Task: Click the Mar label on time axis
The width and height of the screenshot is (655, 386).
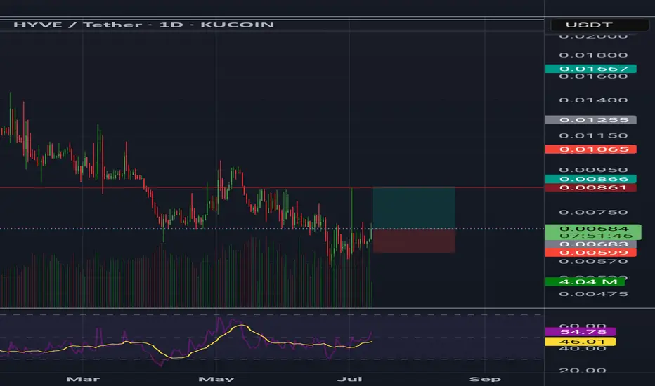Action: tap(83, 379)
